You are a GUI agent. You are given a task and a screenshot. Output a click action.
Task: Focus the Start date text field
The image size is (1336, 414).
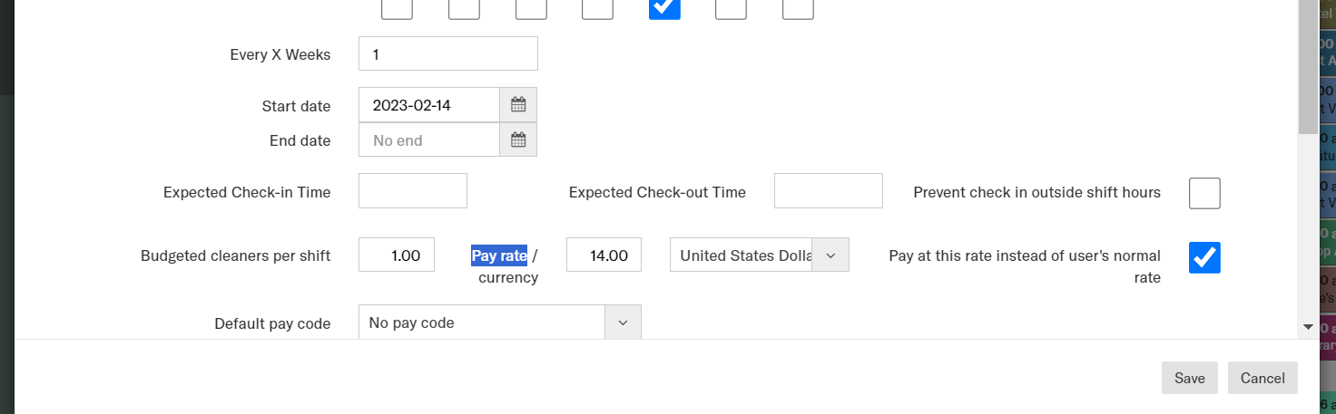coord(429,105)
